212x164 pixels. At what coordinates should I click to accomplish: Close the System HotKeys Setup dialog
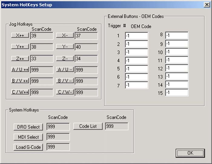point(207,5)
